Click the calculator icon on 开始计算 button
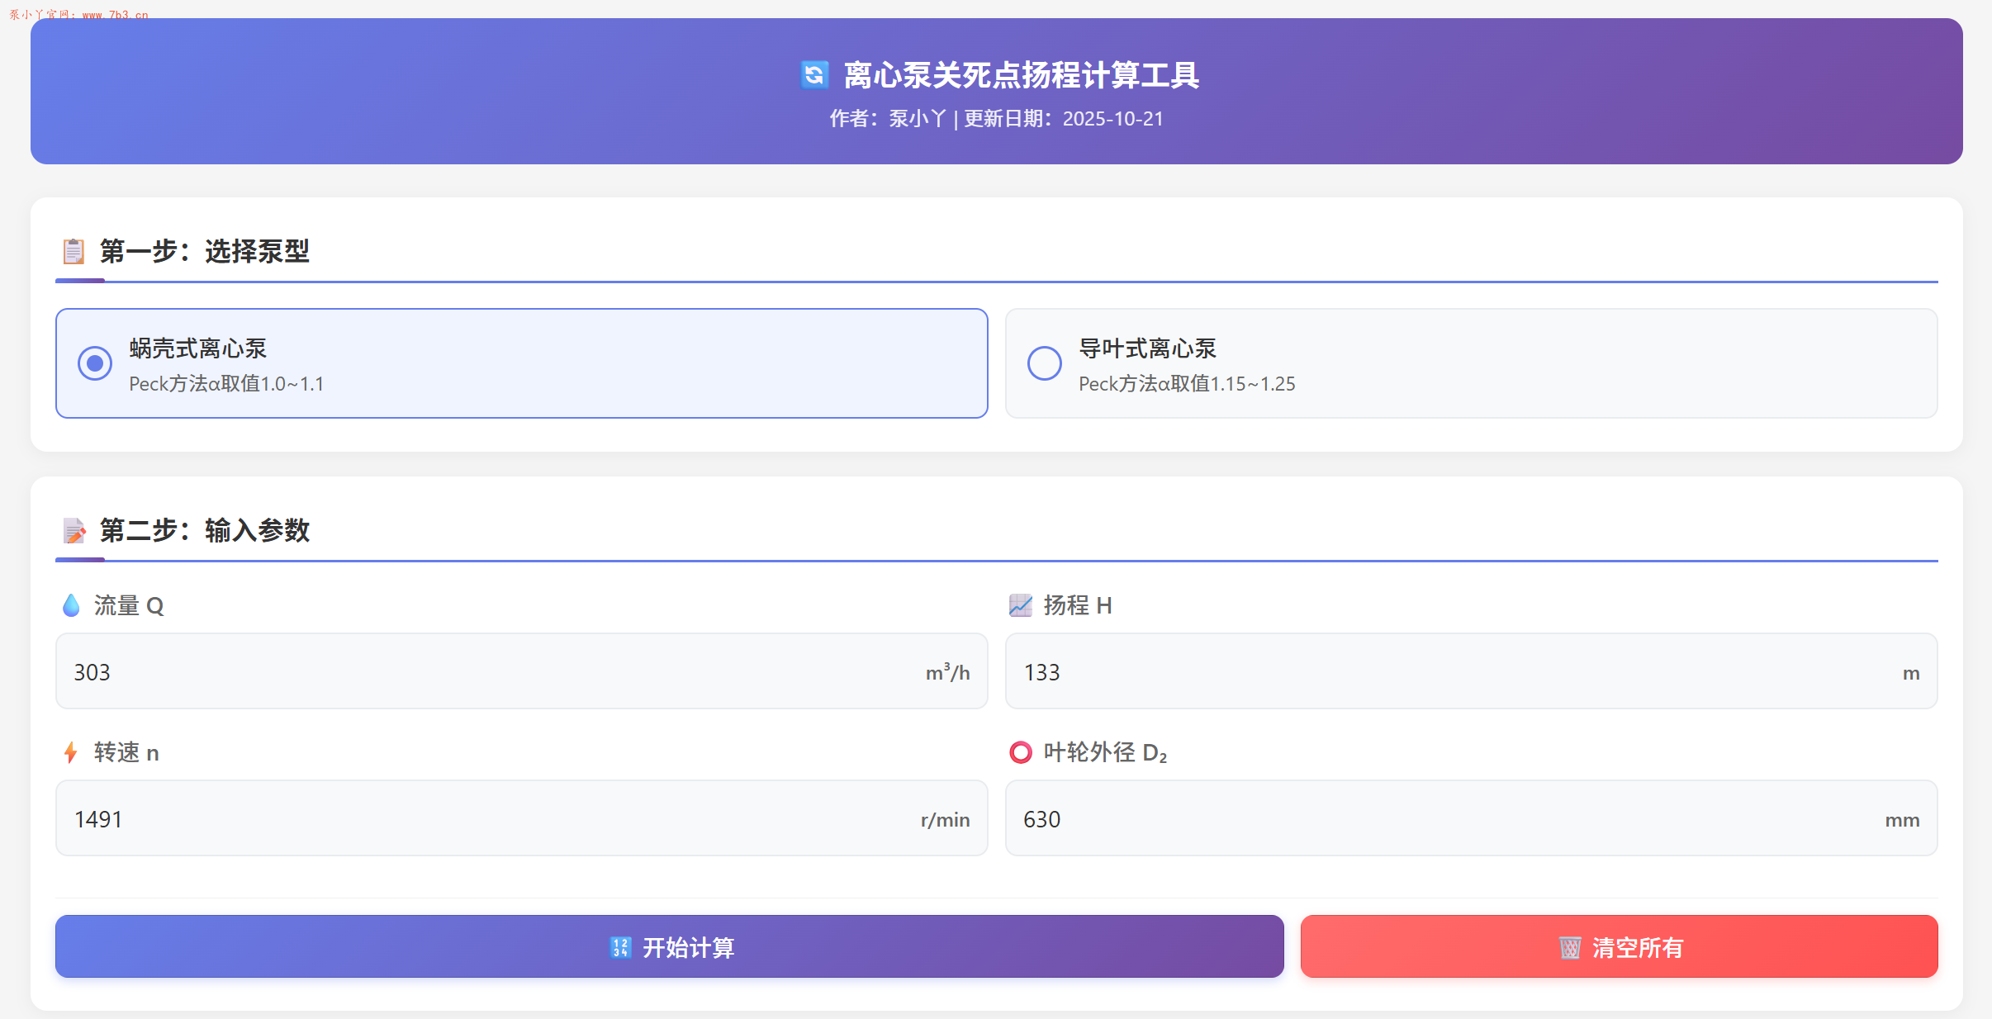The image size is (1992, 1019). click(x=619, y=946)
